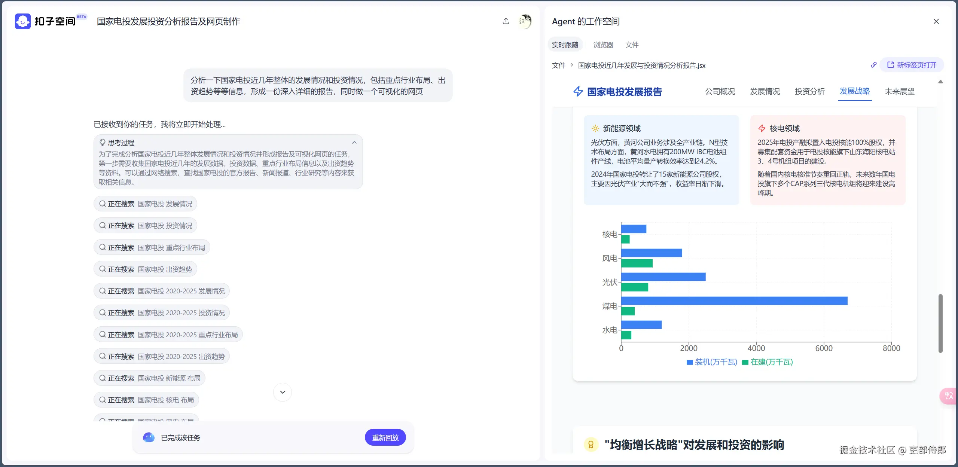
Task: Click the robot icon next to 已完成该任务
Action: [149, 437]
